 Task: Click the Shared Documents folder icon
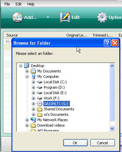coord(40,109)
